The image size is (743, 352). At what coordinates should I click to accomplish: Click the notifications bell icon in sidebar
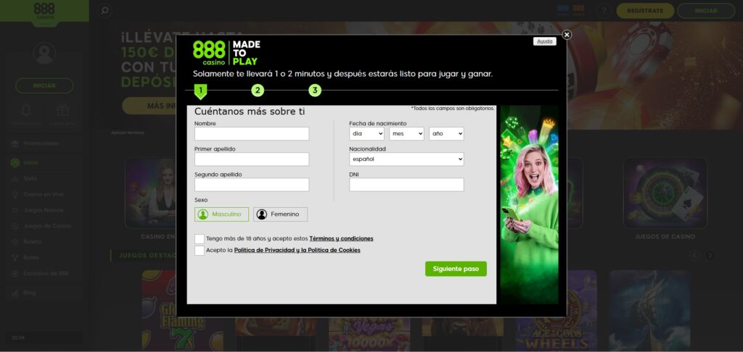pyautogui.click(x=26, y=111)
